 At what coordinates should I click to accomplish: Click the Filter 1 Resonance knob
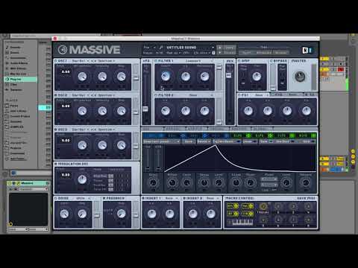[x=204, y=77]
